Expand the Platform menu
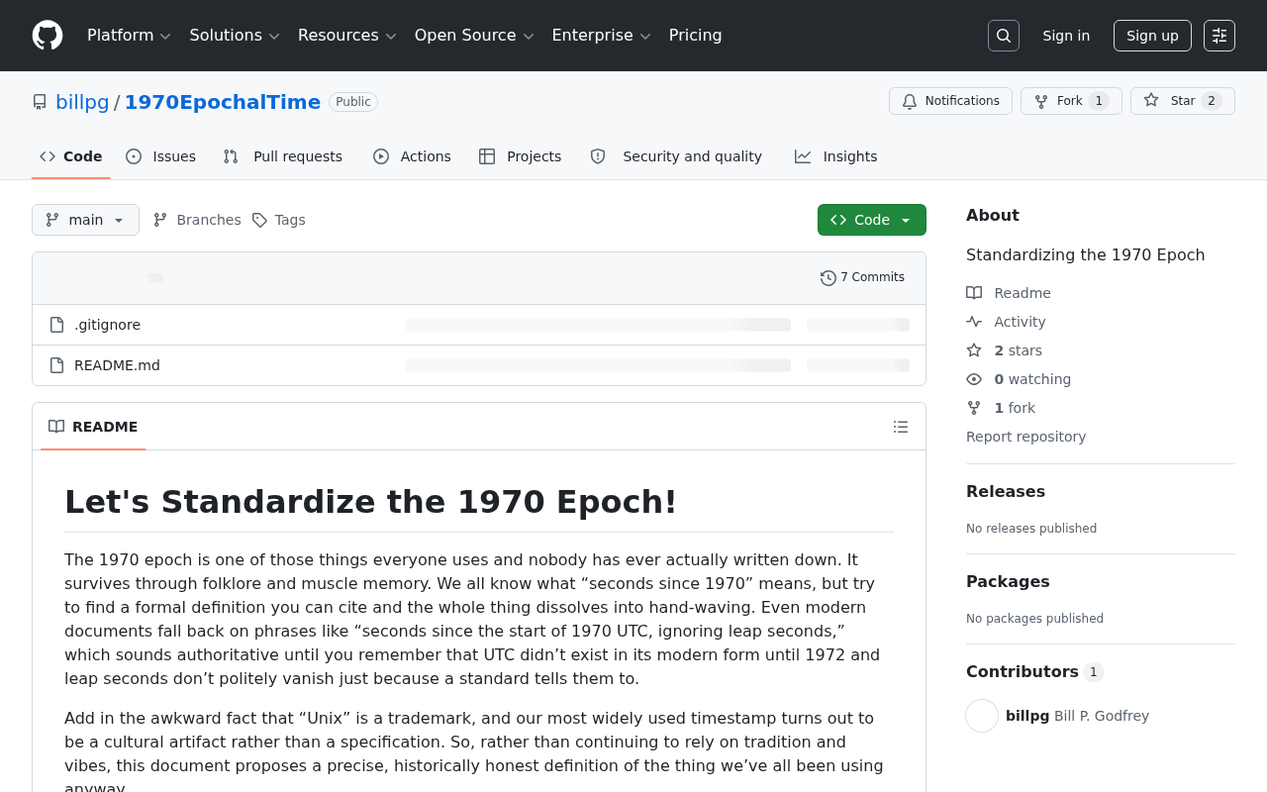This screenshot has height=792, width=1267. [129, 36]
